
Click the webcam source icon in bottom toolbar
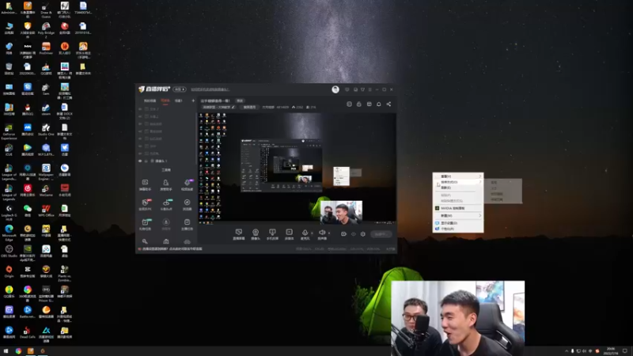point(256,233)
